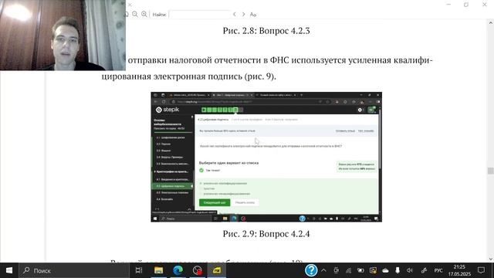Screen dimensions: 494x278
Task: Minimize the PDF viewer window
Action: point(448,5)
